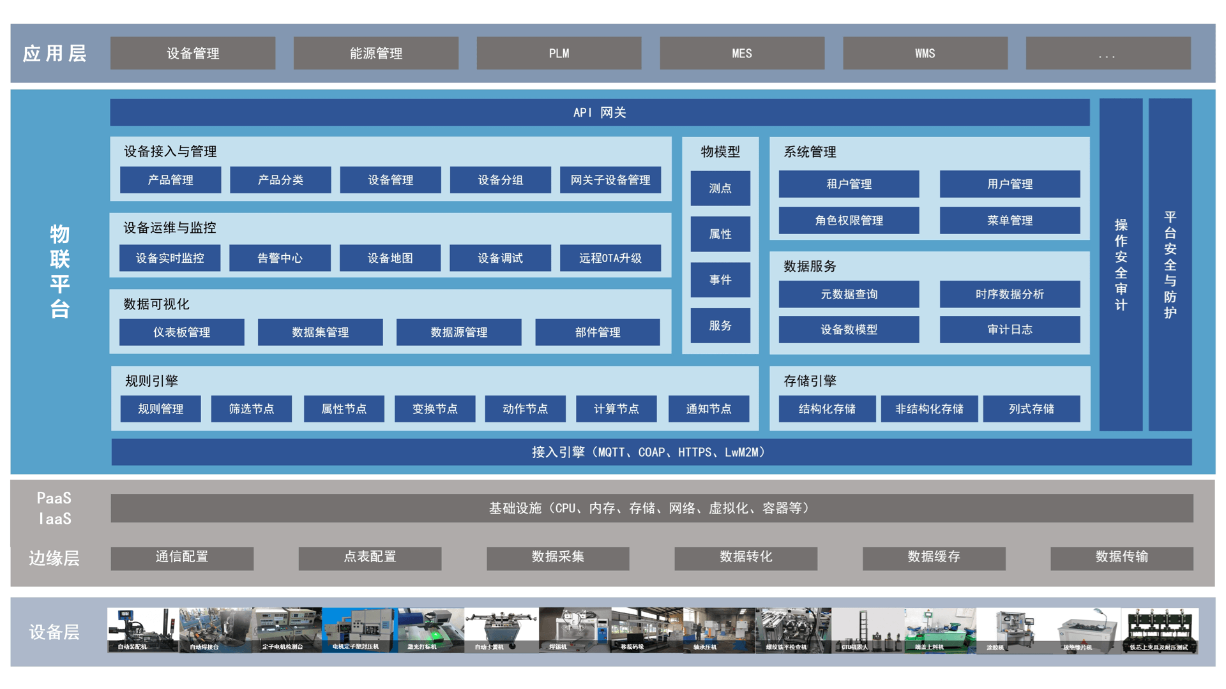
Task: Select the 能源管理 application box
Action: click(x=376, y=53)
